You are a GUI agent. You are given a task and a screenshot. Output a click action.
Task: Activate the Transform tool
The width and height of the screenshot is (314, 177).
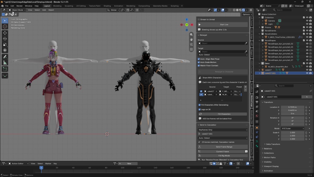(5, 50)
